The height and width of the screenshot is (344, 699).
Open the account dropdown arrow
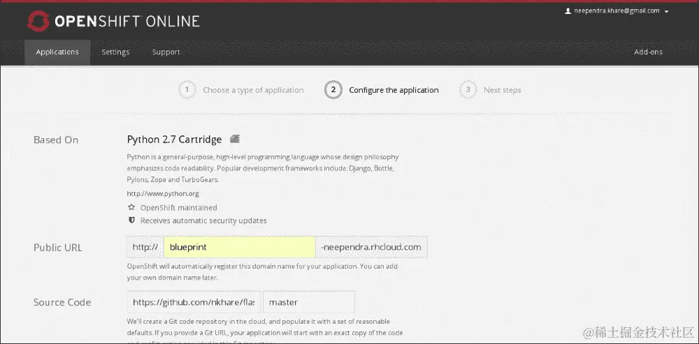coord(666,12)
